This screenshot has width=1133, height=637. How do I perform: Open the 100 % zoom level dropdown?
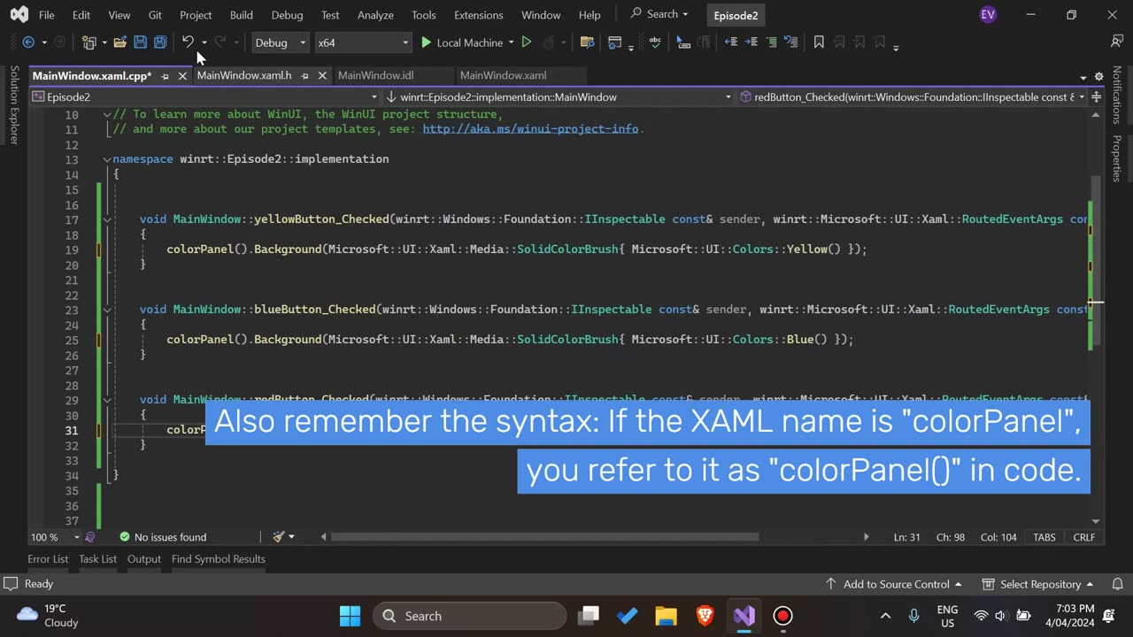55,537
